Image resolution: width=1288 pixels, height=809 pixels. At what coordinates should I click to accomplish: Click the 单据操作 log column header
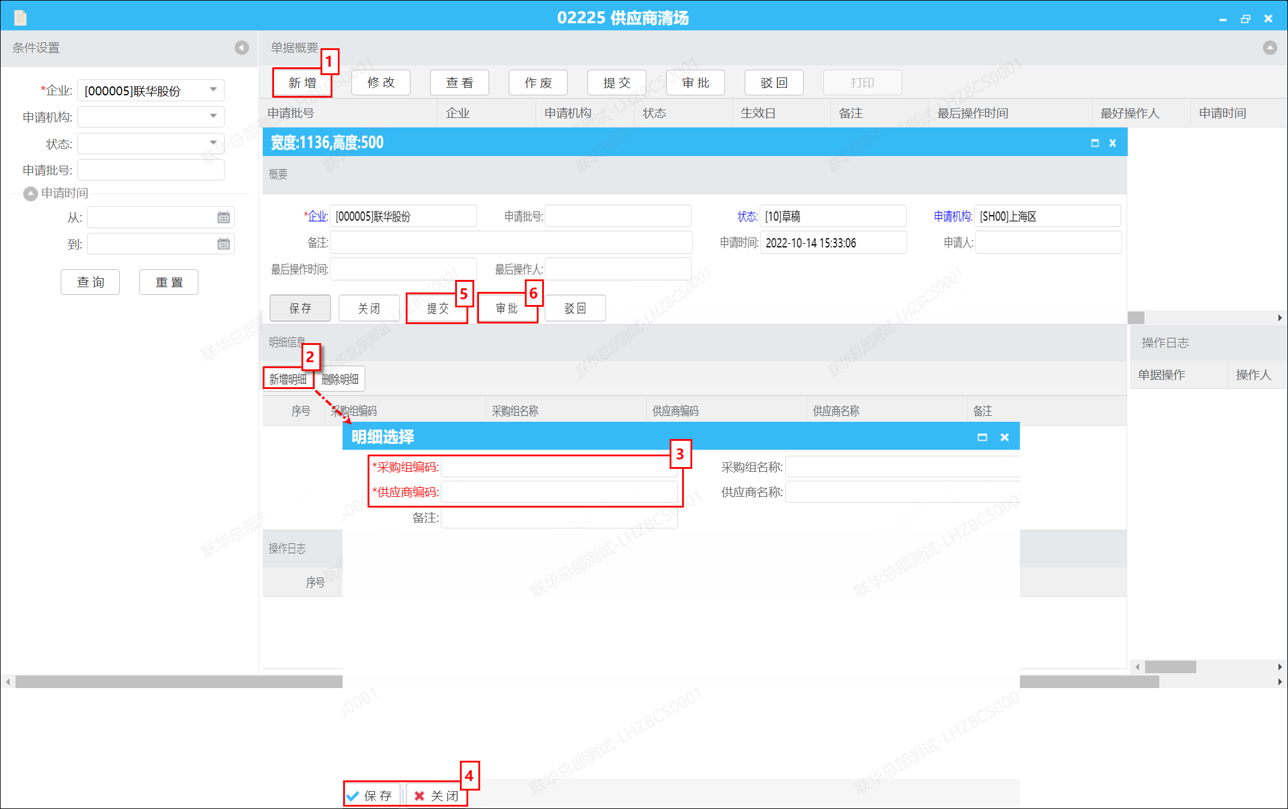1179,375
